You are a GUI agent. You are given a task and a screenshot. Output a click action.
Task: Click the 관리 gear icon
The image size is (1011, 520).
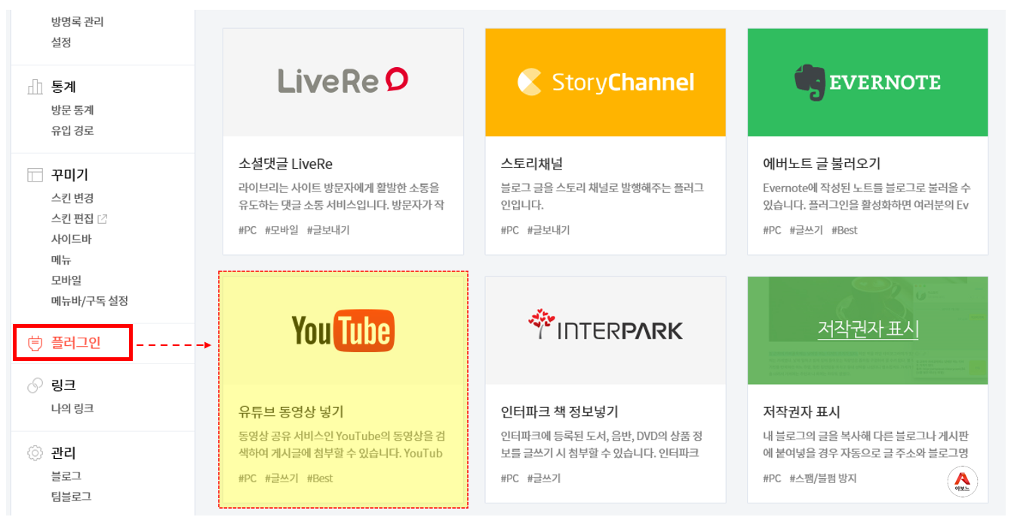point(35,453)
